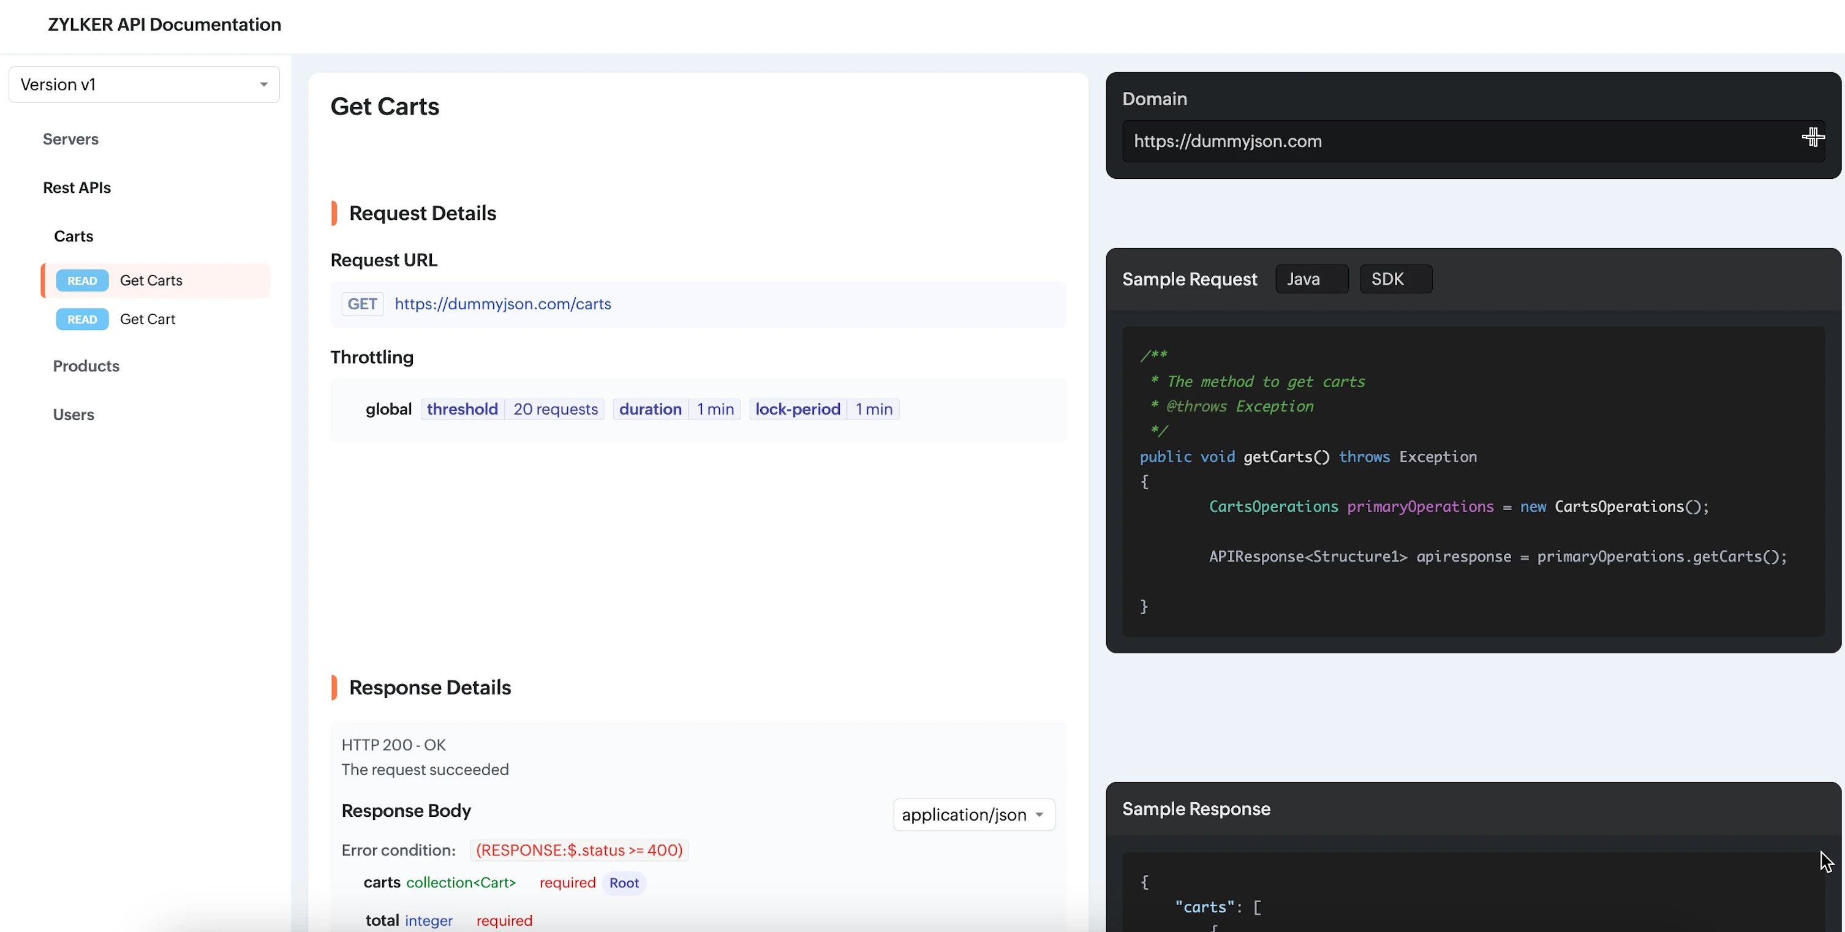Click the total field name
The width and height of the screenshot is (1845, 932).
pos(382,920)
